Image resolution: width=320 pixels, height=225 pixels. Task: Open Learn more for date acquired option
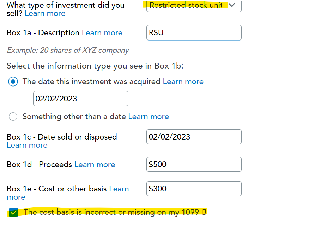pyautogui.click(x=183, y=82)
